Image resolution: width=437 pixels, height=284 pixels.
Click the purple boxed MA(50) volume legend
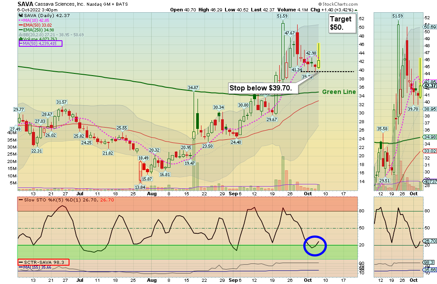(40, 44)
